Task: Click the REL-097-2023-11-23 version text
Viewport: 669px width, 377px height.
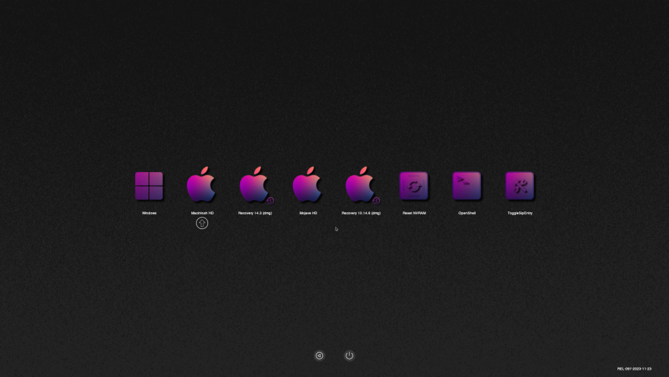Action: tap(634, 369)
